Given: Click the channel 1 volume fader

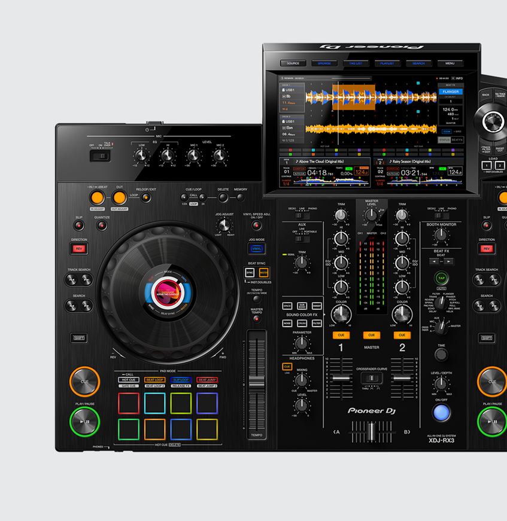Looking at the screenshot, I should pos(341,378).
